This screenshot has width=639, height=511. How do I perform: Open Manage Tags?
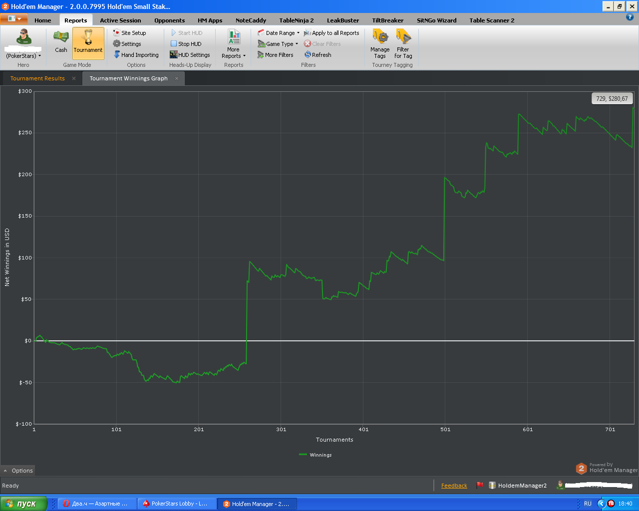click(380, 44)
